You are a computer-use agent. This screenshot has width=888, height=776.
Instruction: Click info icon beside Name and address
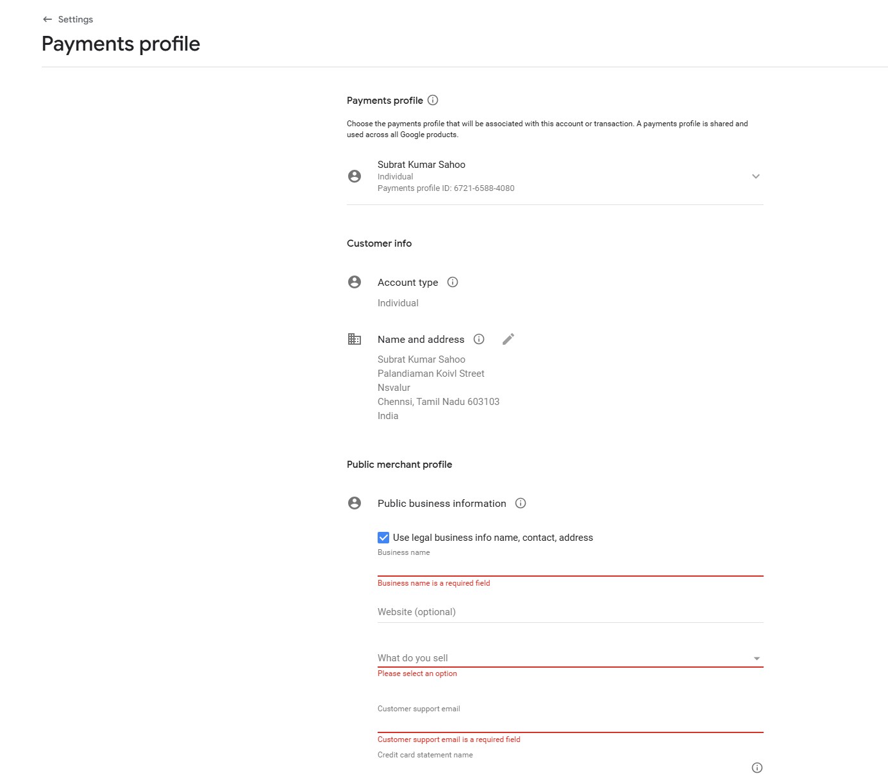point(479,339)
